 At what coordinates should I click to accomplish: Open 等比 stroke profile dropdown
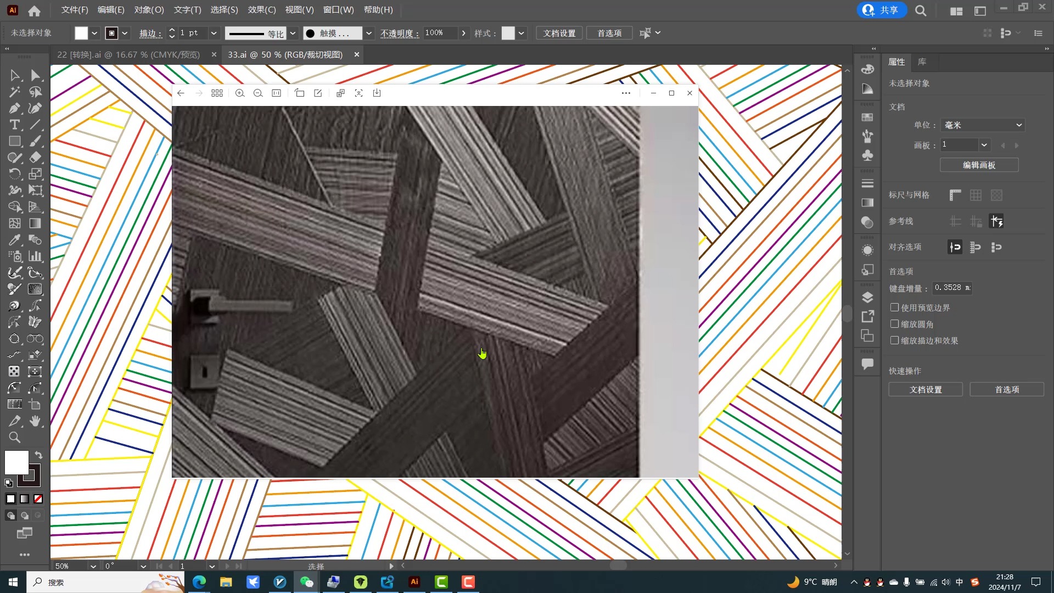point(293,33)
